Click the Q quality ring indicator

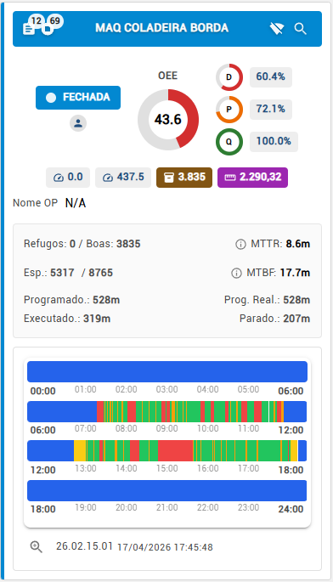229,141
